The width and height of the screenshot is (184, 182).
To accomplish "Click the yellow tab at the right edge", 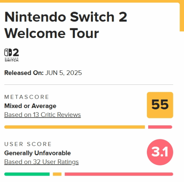I will (x=182, y=17).
